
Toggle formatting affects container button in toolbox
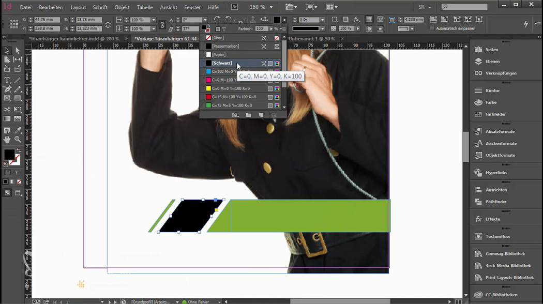[7, 173]
